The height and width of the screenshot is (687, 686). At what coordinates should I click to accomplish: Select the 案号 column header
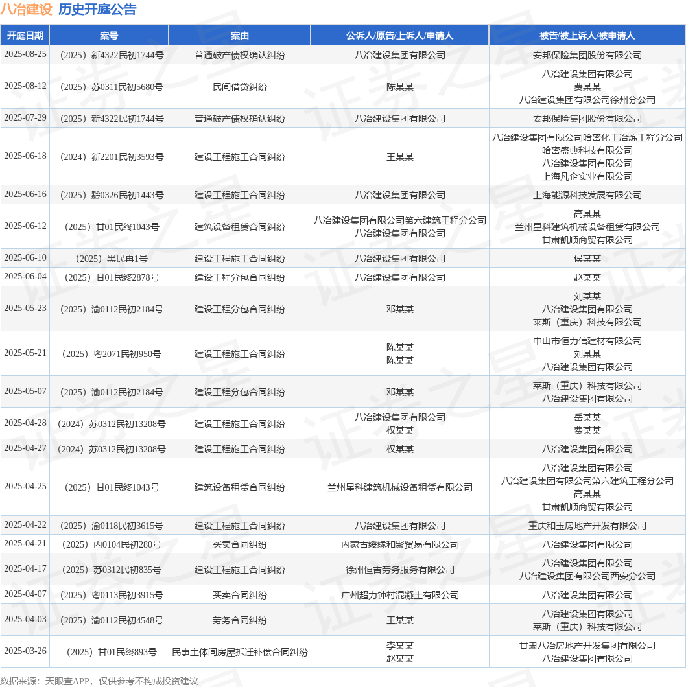pos(109,36)
